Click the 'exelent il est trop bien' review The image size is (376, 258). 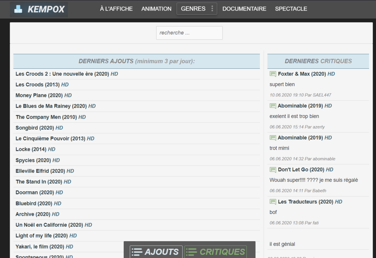[x=294, y=116]
